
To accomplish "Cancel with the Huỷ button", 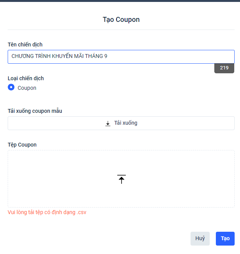I will pos(200,239).
